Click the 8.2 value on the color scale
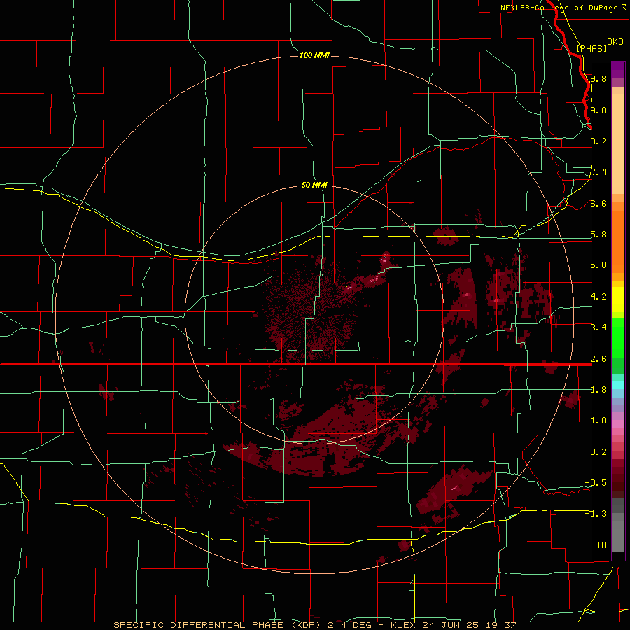The image size is (630, 630). point(598,141)
